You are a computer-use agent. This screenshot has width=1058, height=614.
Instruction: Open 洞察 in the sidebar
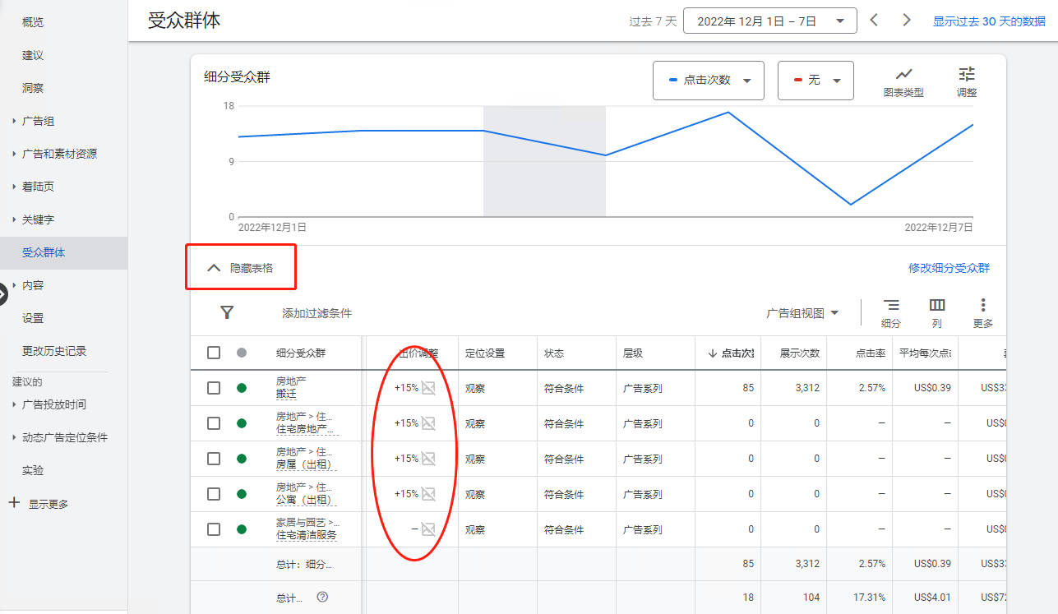coord(33,88)
